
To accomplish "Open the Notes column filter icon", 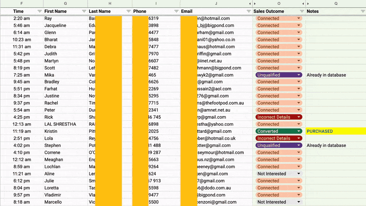I will tap(363, 11).
